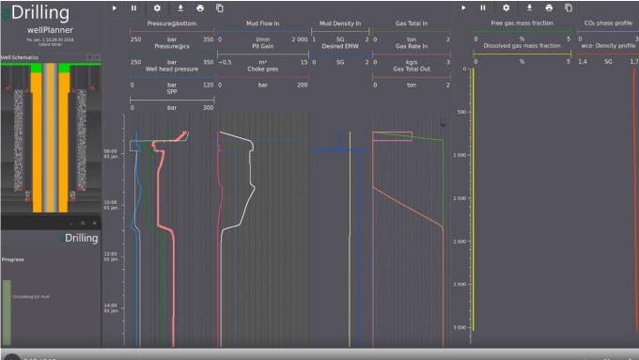Select the Circulating kill mud progress step

(x=31, y=297)
